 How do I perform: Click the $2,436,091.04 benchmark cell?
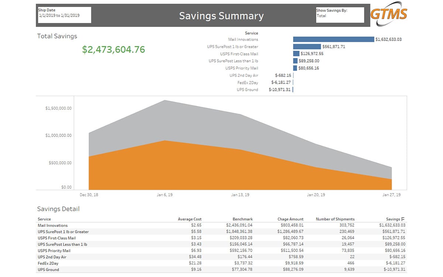pos(240,225)
